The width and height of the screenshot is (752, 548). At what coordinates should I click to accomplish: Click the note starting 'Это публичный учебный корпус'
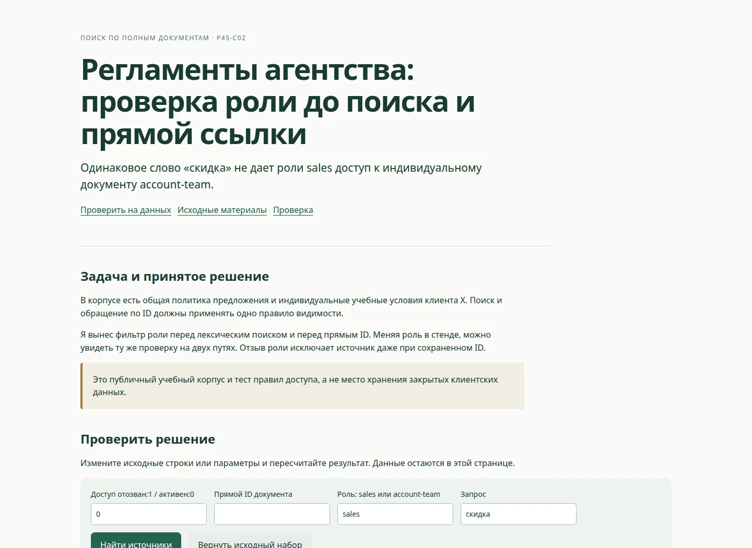coord(302,386)
